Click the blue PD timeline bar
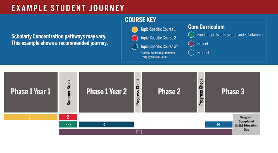Viewport: 278px width, 153px height. pos(219,125)
